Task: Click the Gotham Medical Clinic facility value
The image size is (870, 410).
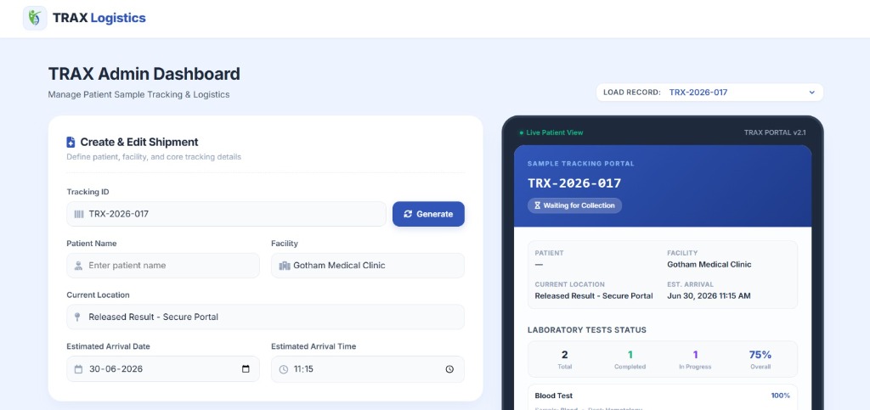Action: pyautogui.click(x=709, y=264)
